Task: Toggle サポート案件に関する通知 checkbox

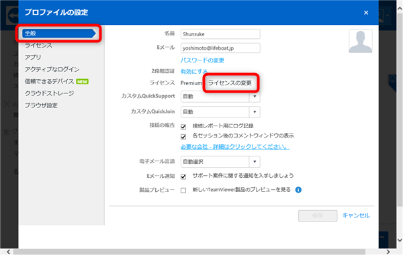Action: tap(183, 176)
